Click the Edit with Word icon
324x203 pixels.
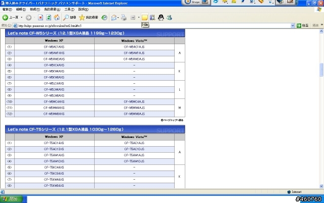point(133,18)
